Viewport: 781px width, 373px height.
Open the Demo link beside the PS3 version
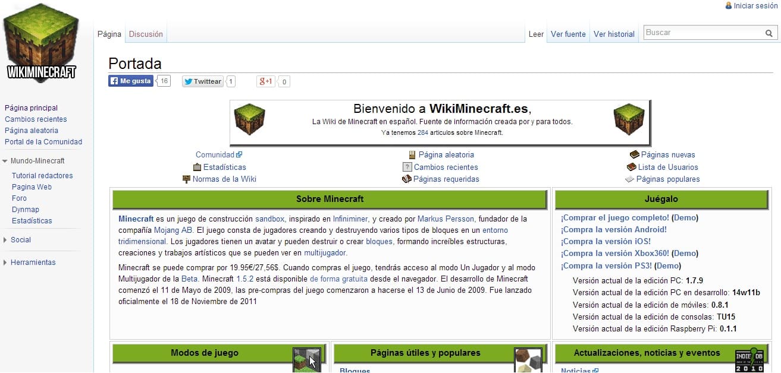(x=668, y=266)
